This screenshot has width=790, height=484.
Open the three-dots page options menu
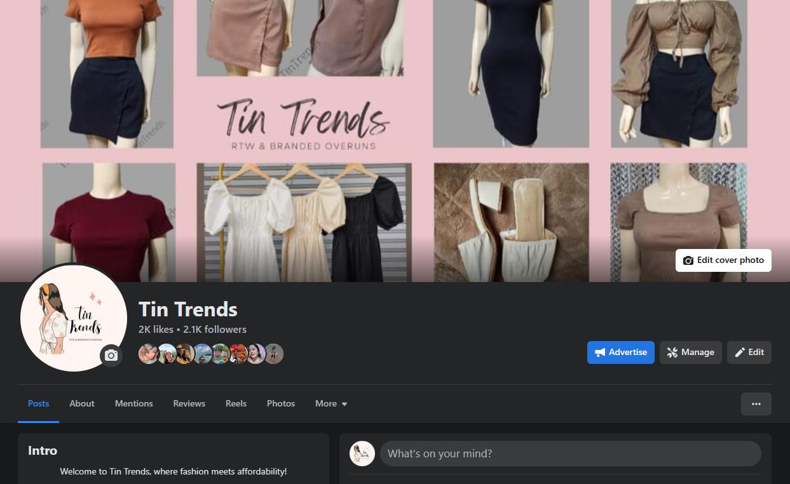[756, 404]
